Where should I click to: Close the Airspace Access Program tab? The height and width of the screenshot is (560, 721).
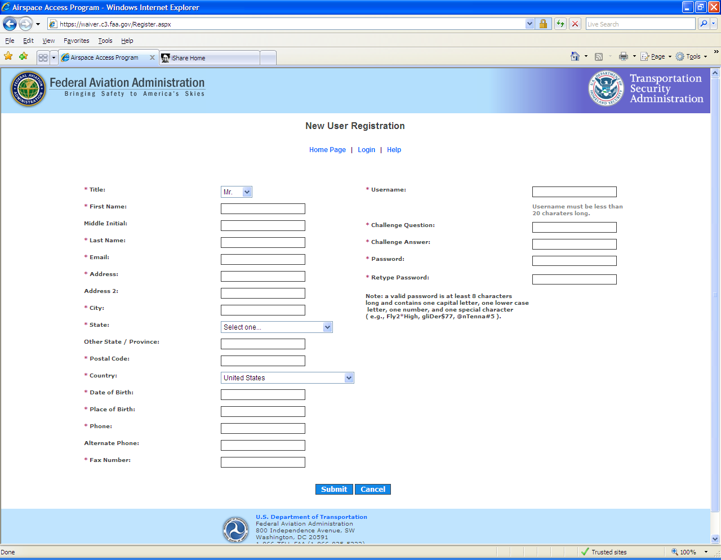coord(152,57)
